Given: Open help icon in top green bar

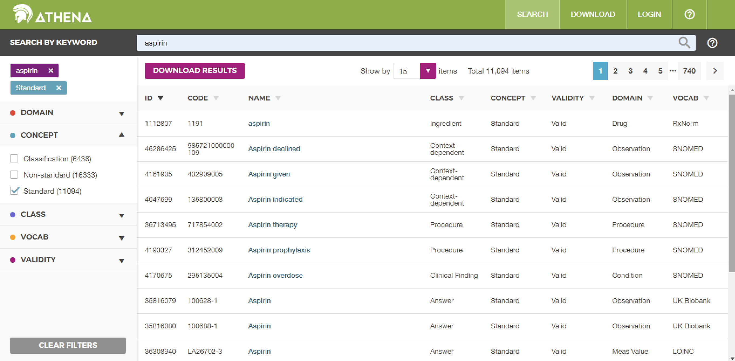Looking at the screenshot, I should [x=689, y=14].
